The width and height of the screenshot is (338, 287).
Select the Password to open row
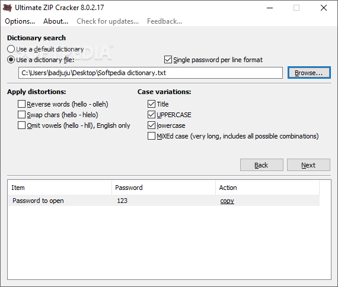click(x=164, y=201)
